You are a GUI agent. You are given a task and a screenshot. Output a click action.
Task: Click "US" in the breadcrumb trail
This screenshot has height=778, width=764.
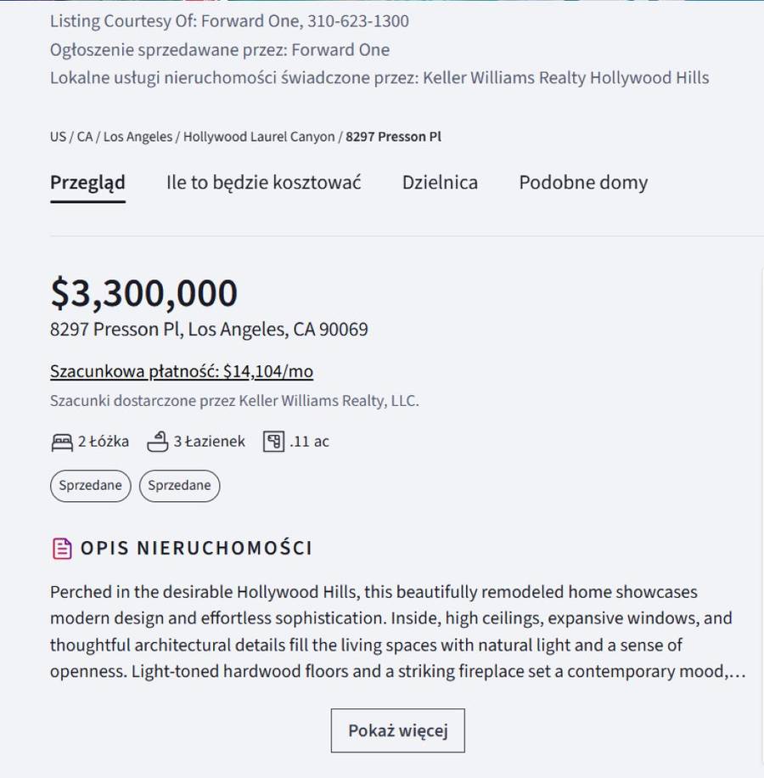coord(57,136)
